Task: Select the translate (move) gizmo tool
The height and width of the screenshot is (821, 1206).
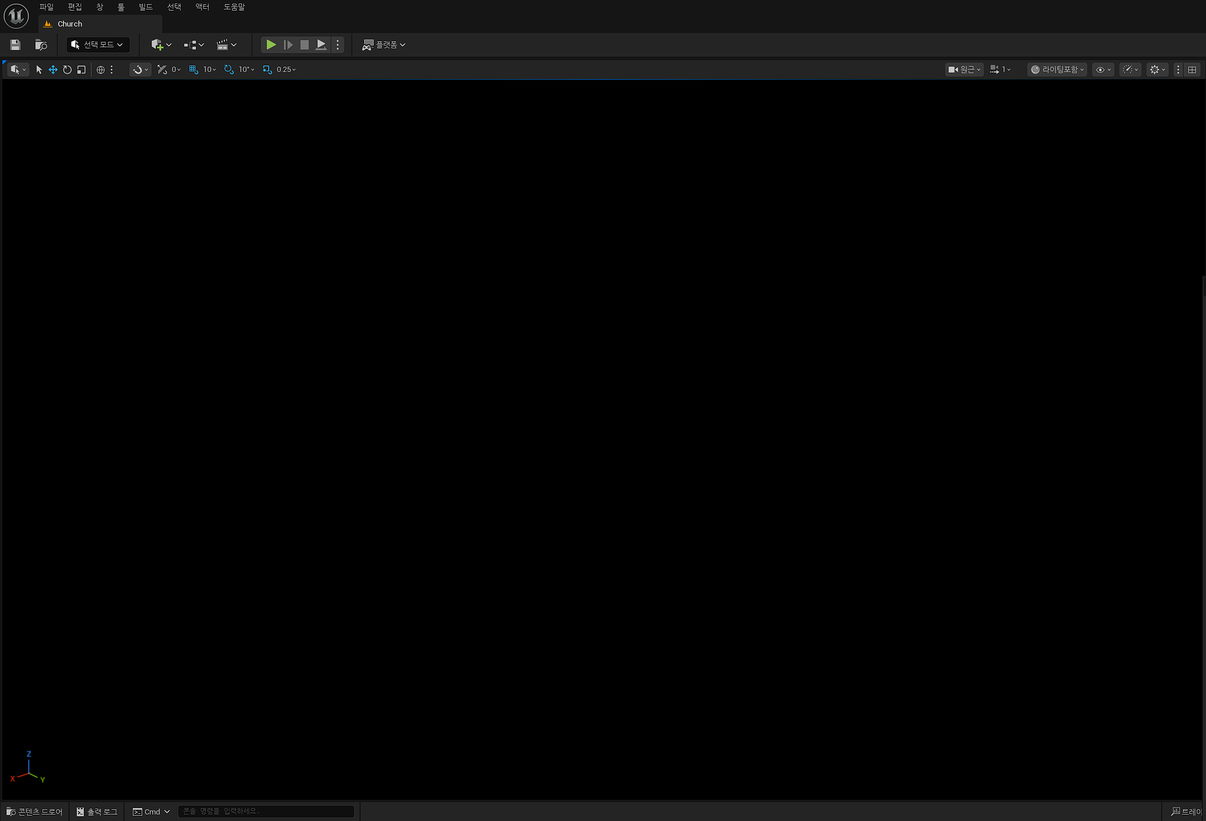Action: coord(53,70)
